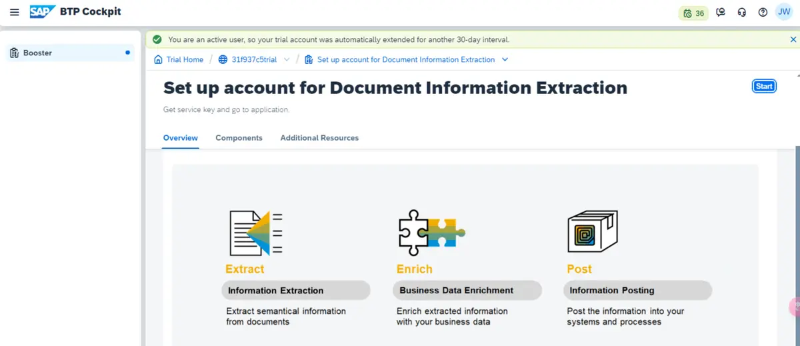Open the 31f937c5trial breadcrumb link
Image resolution: width=800 pixels, height=346 pixels.
pos(254,59)
